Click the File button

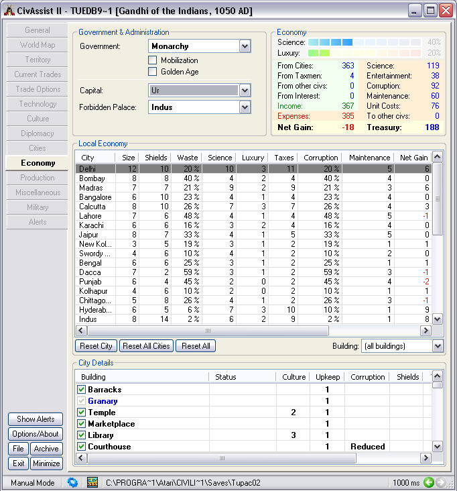[x=18, y=449]
